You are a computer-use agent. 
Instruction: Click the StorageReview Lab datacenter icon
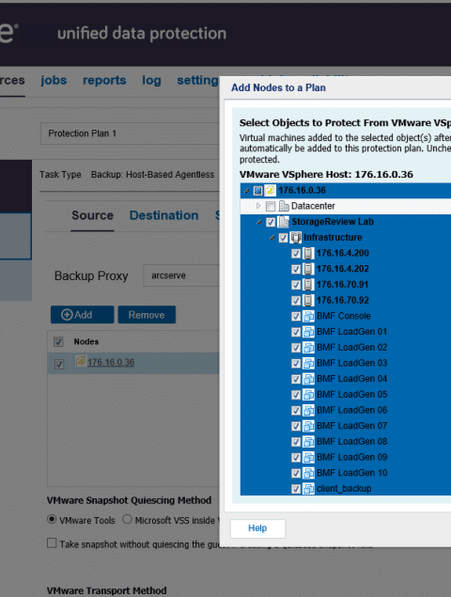[x=283, y=222]
